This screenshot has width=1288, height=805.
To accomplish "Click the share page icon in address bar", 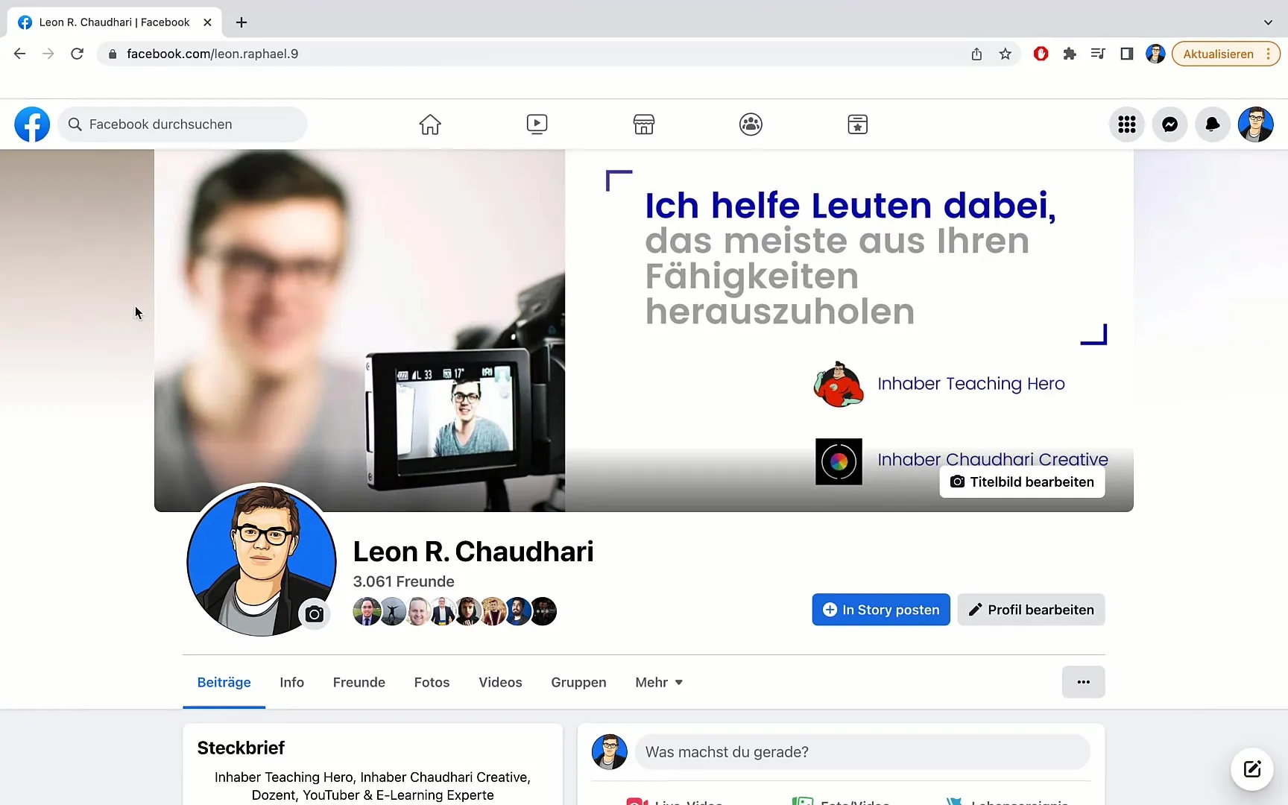I will tap(976, 54).
